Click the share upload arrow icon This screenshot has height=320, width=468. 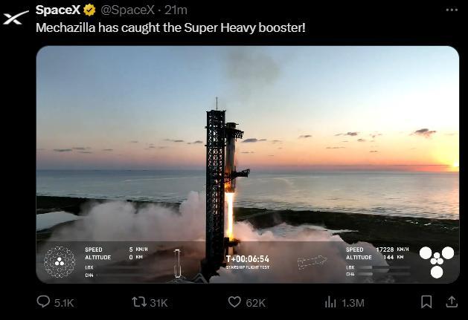pos(452,302)
